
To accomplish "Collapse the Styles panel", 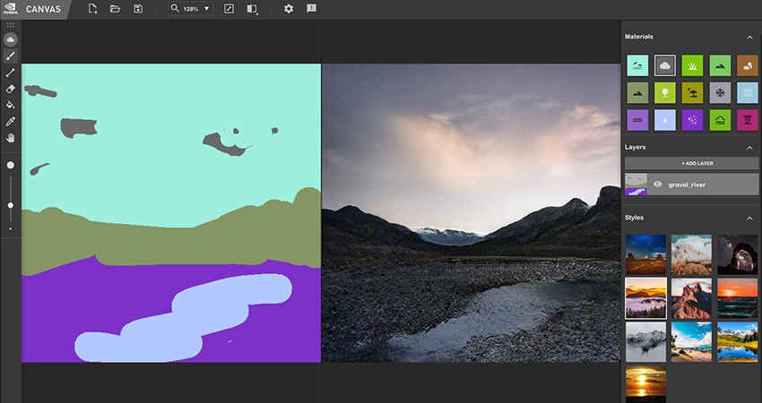I will tap(749, 218).
